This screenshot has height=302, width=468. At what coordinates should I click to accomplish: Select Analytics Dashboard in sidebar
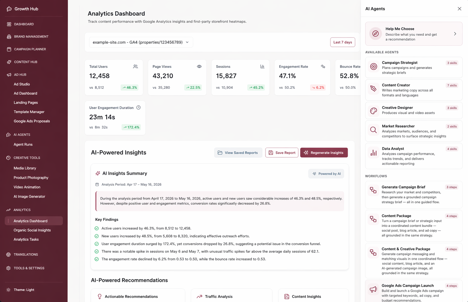[34, 221]
